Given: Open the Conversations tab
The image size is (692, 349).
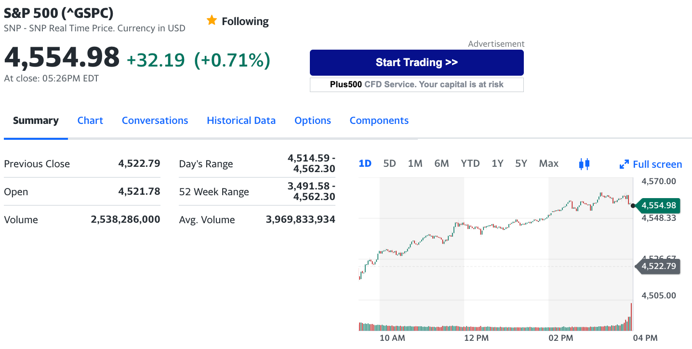Looking at the screenshot, I should coord(155,121).
